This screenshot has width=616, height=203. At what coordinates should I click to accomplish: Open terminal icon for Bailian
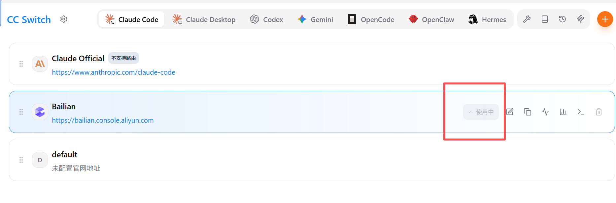click(581, 112)
